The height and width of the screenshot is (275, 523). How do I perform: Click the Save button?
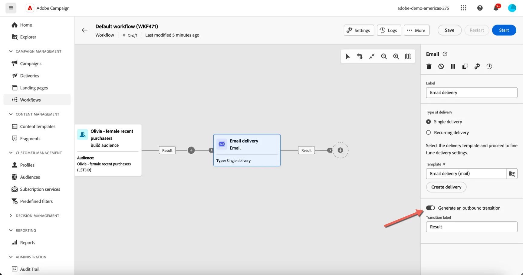click(449, 30)
